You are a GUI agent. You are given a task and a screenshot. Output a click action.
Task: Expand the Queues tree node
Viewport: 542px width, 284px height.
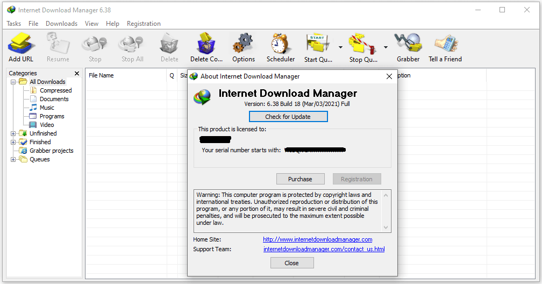tap(13, 159)
